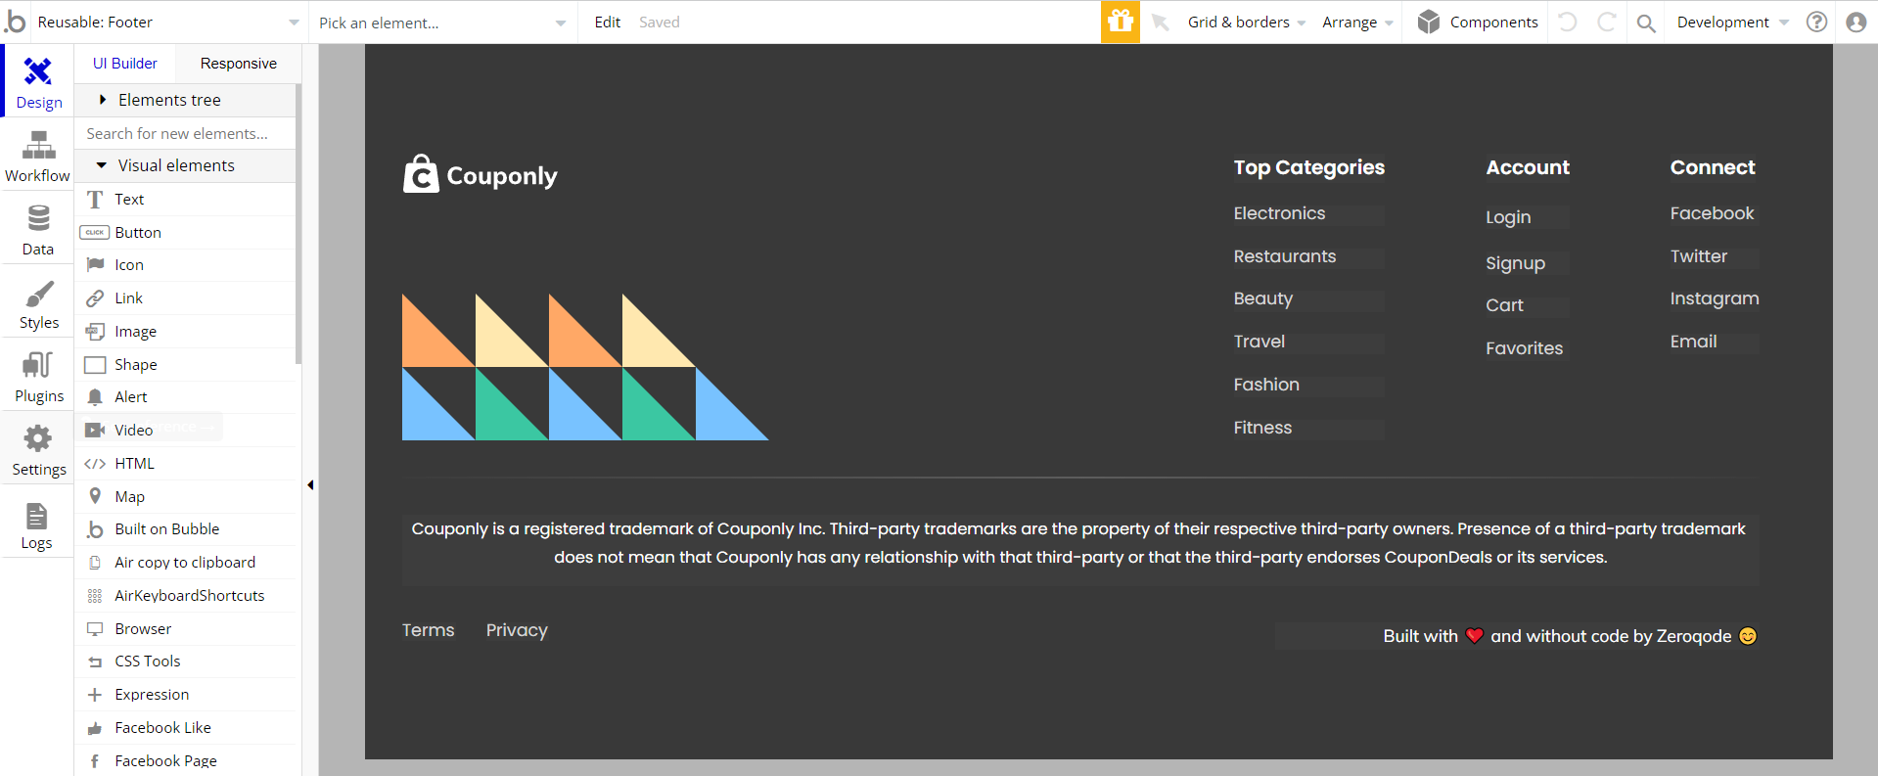The height and width of the screenshot is (776, 1878).
Task: Open the user account icon
Action: (1856, 22)
